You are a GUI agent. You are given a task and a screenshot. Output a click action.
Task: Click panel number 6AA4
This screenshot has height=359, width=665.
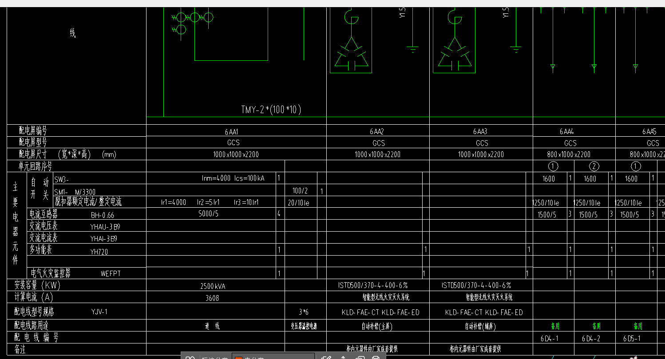pyautogui.click(x=567, y=132)
